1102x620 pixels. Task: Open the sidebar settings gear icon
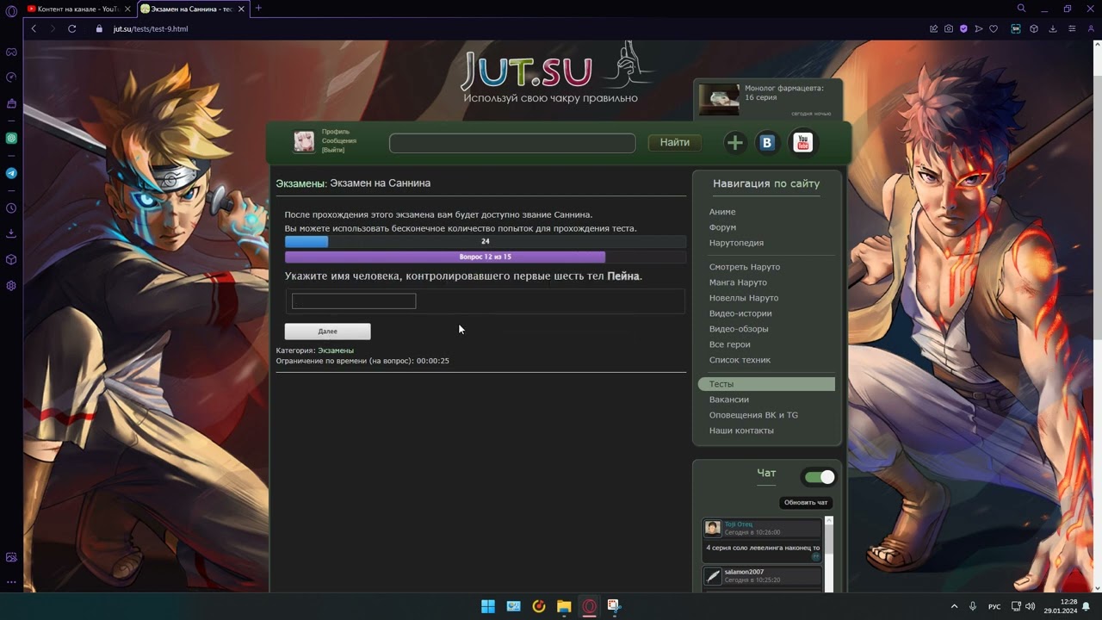pyautogui.click(x=11, y=286)
